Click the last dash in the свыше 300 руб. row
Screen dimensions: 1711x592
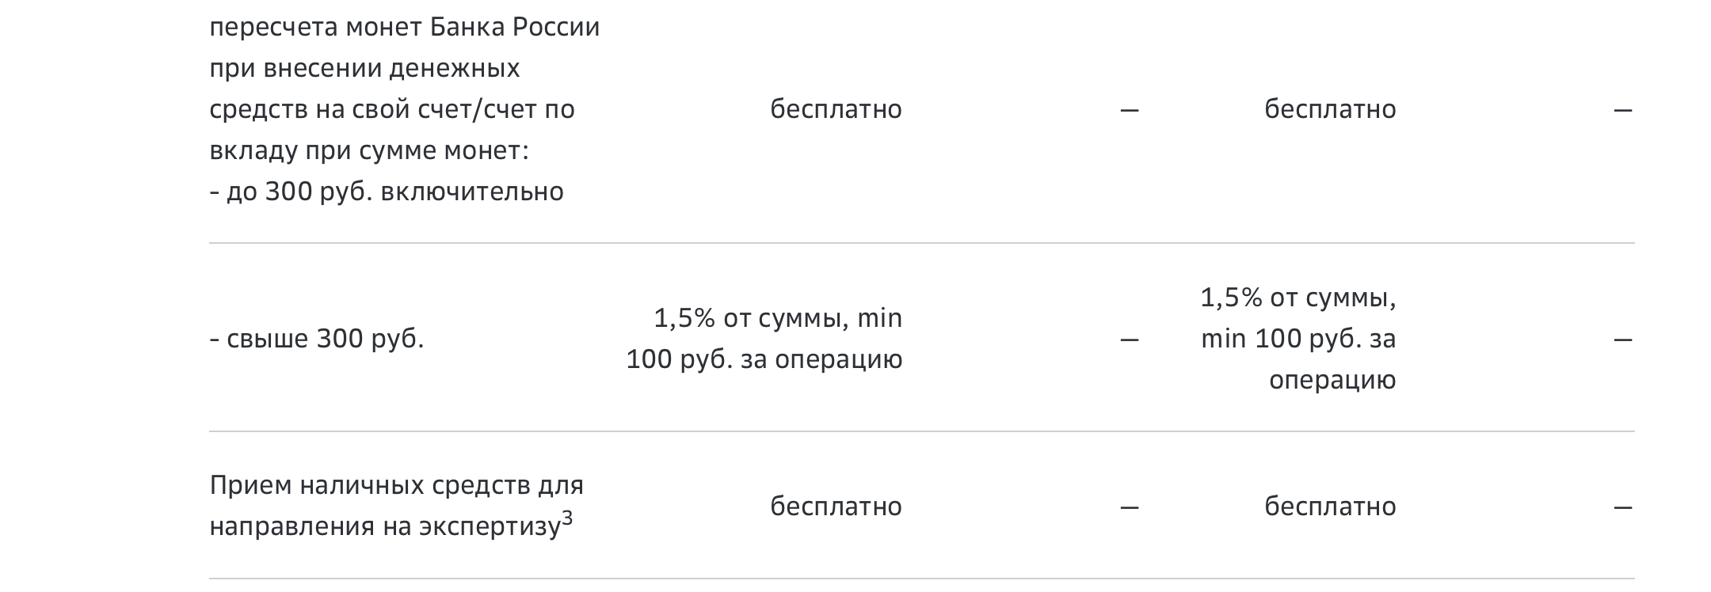pyautogui.click(x=1623, y=340)
